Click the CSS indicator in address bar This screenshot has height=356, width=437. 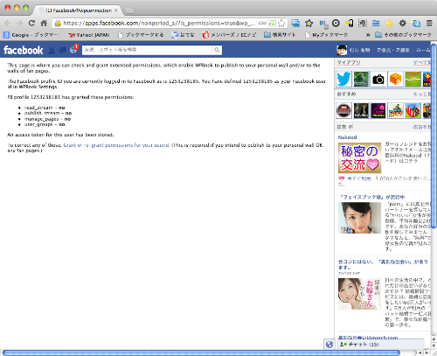pyautogui.click(x=262, y=23)
